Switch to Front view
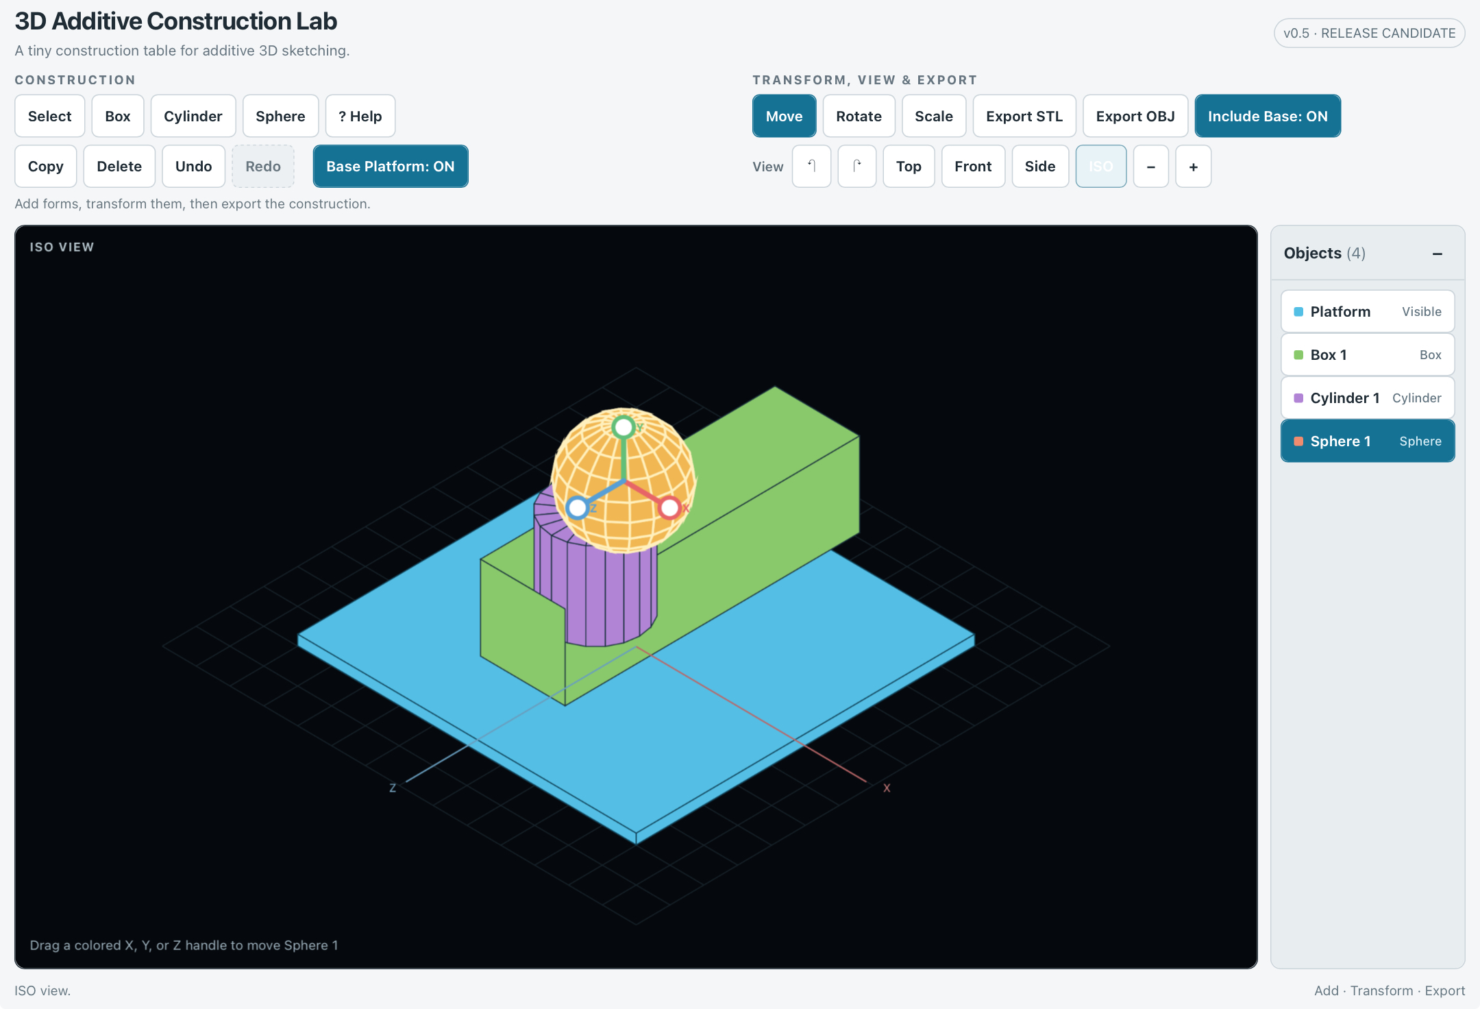This screenshot has height=1009, width=1480. pyautogui.click(x=973, y=167)
